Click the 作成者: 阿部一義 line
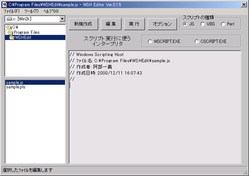This screenshot has height=176, width=249. click(x=91, y=67)
